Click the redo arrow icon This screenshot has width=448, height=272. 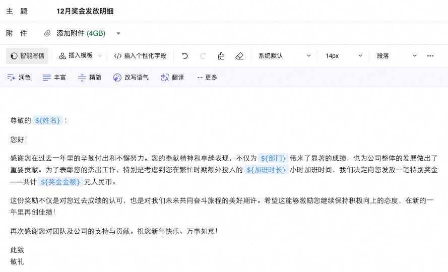point(203,56)
